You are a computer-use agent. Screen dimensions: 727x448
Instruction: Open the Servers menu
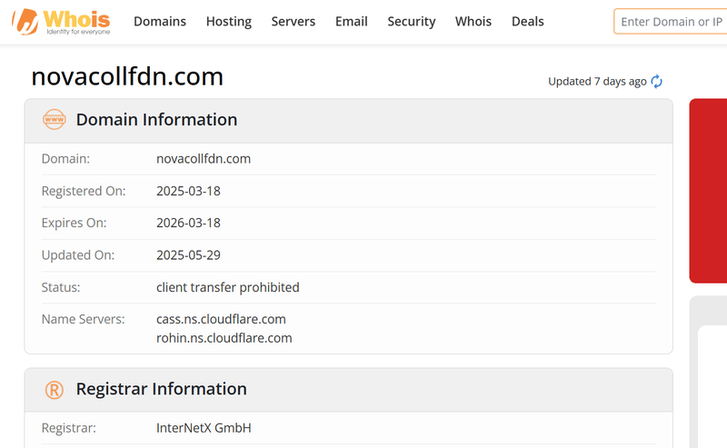click(293, 21)
